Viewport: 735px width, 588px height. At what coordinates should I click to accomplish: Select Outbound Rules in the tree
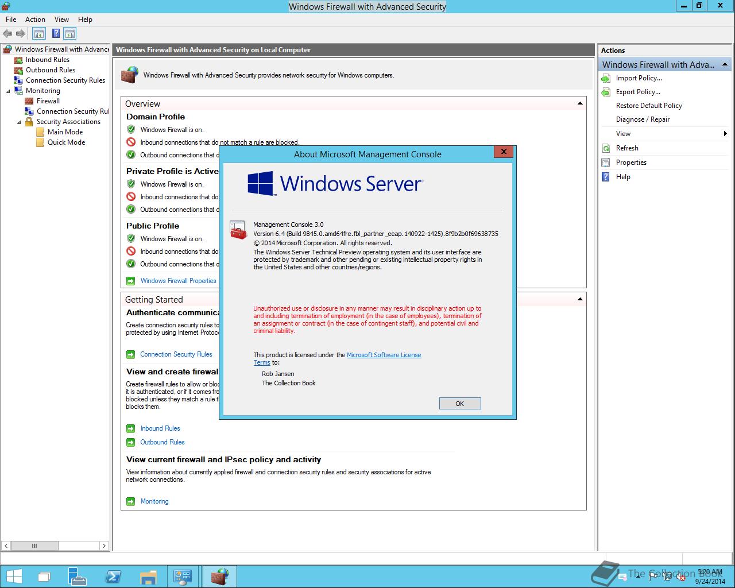(51, 70)
